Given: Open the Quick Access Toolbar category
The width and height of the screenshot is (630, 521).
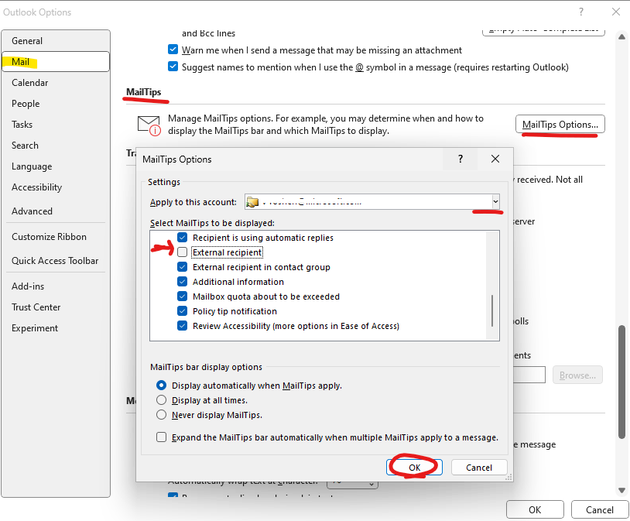Looking at the screenshot, I should [x=56, y=260].
